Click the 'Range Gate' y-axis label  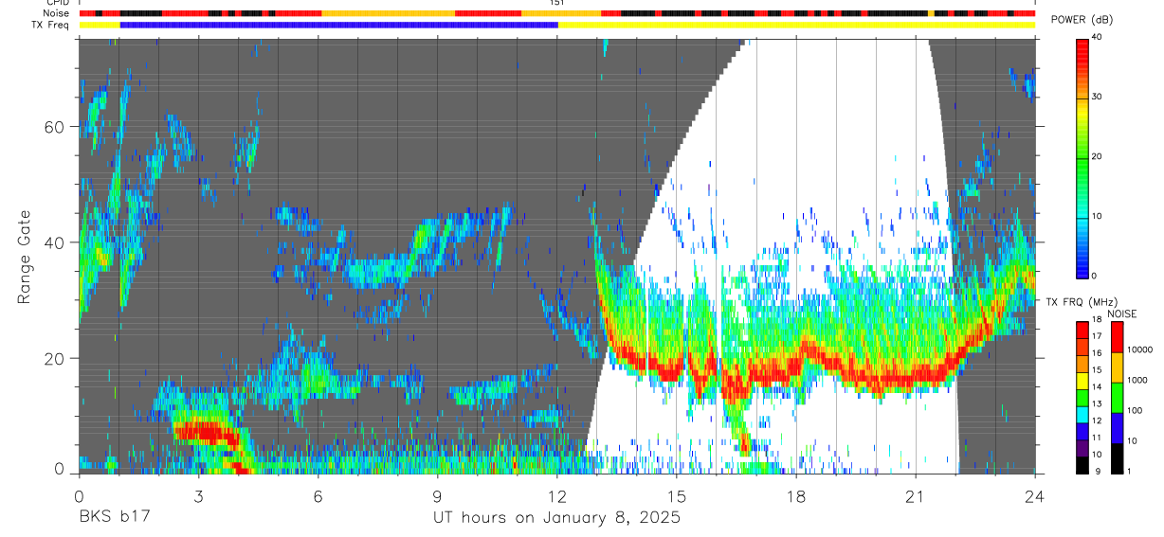coord(25,257)
